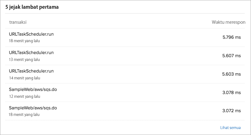Viewport: 251px width, 135px height.
Task: Click the 3.078 ms response time value
Action: (x=232, y=92)
